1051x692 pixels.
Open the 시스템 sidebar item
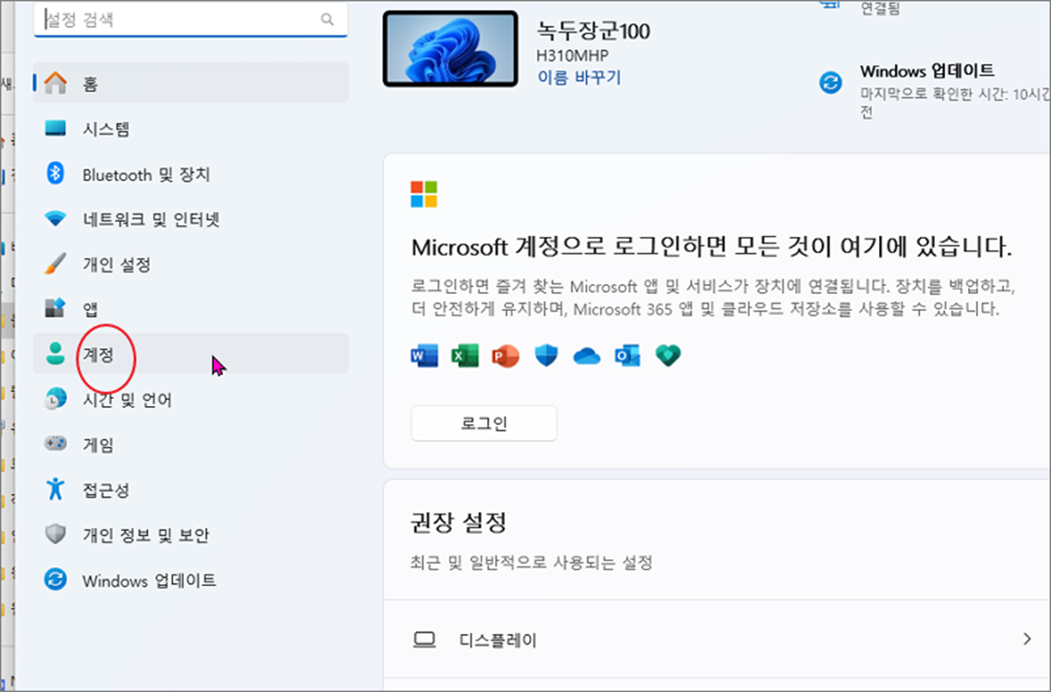[191, 128]
